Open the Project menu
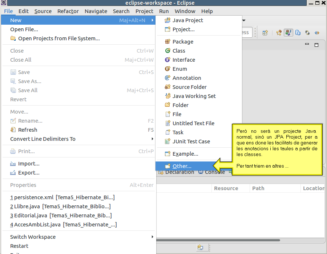Viewport: 327px width, 254px height. 144,11
